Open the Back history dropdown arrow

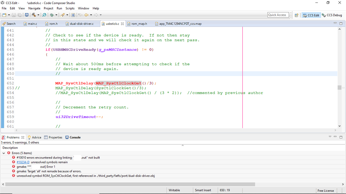[x=91, y=15]
